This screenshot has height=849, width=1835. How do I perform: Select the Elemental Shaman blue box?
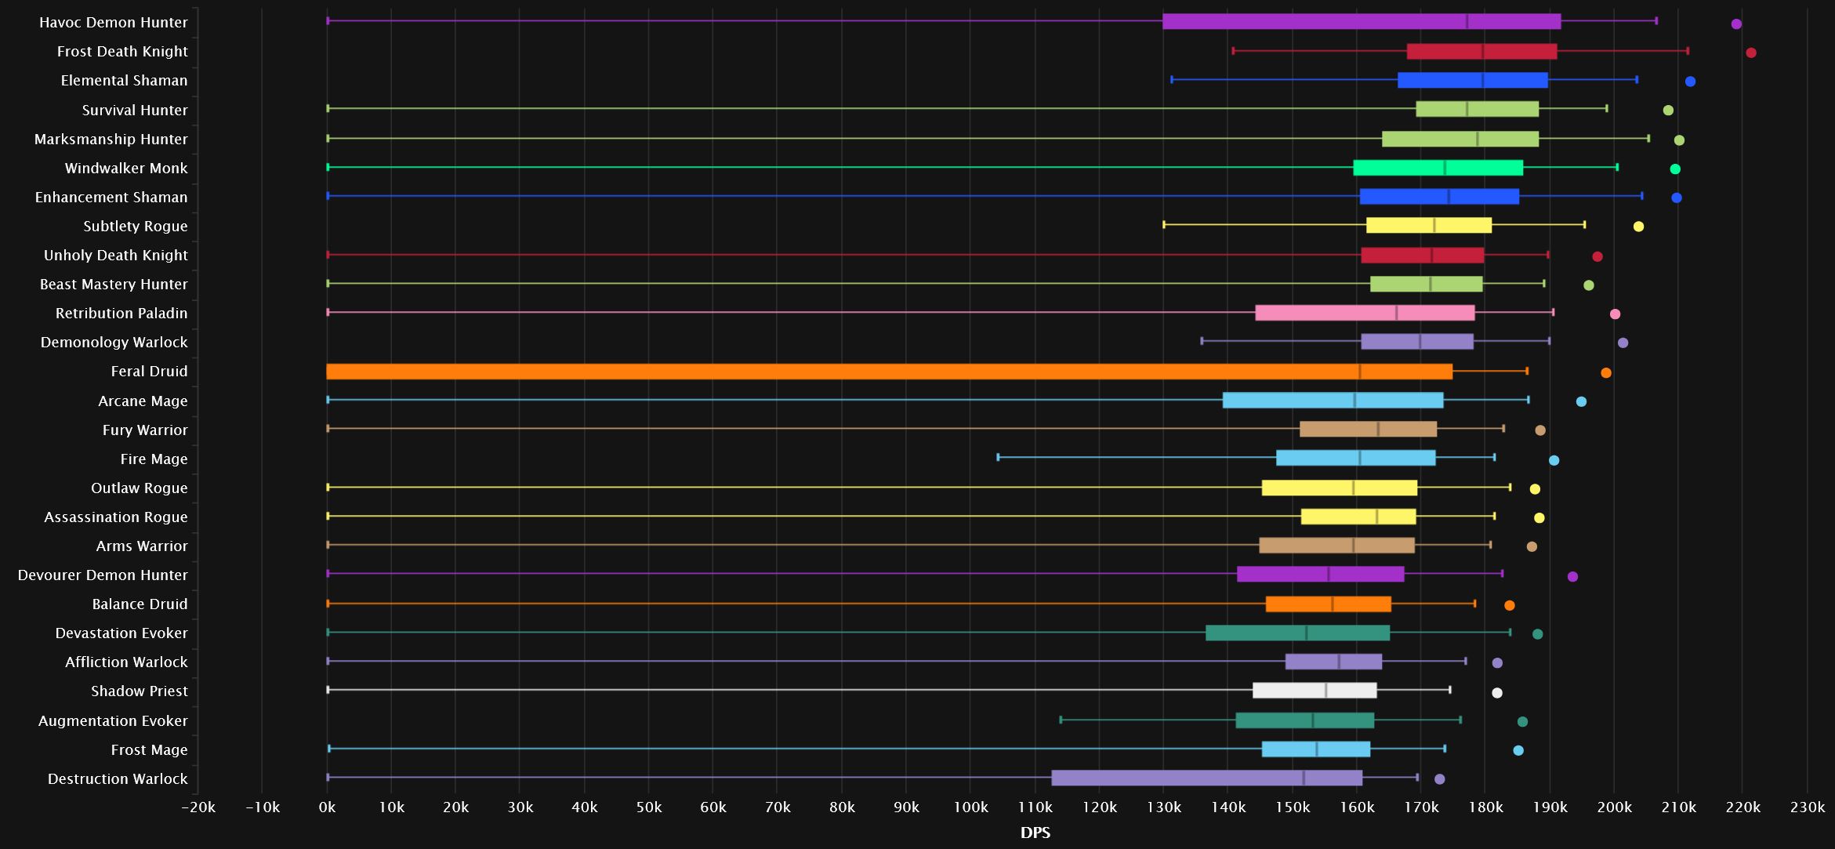(1473, 80)
